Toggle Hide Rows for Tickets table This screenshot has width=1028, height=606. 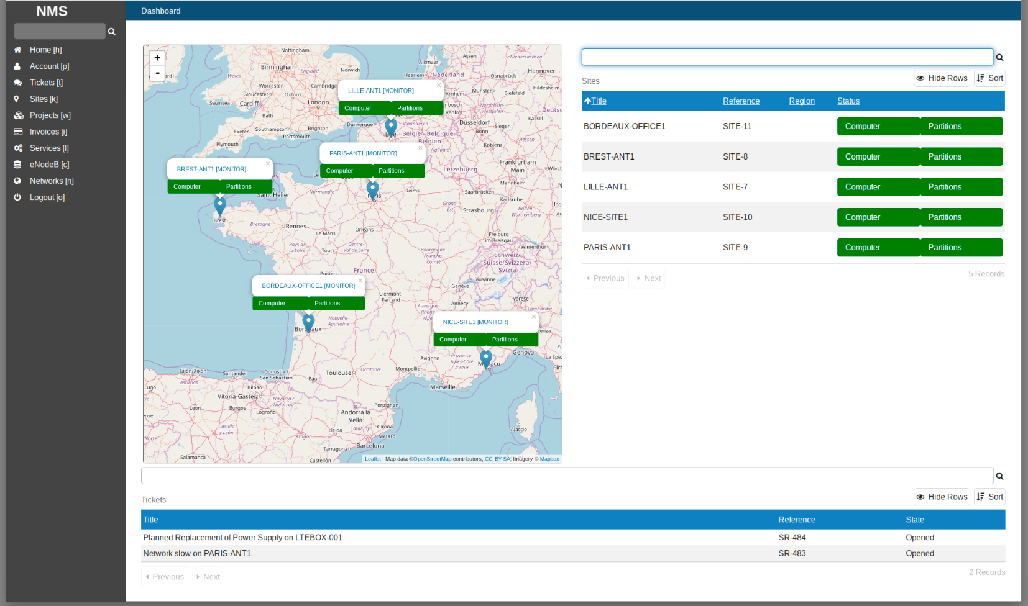pyautogui.click(x=942, y=497)
